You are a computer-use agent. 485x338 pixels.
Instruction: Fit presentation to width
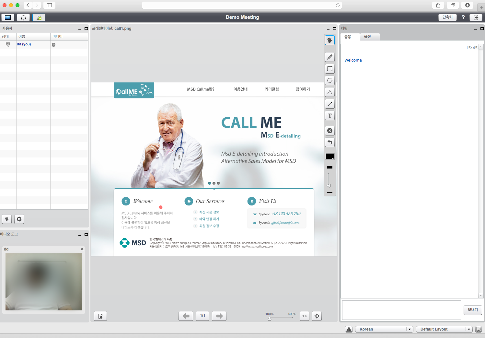[x=305, y=316]
